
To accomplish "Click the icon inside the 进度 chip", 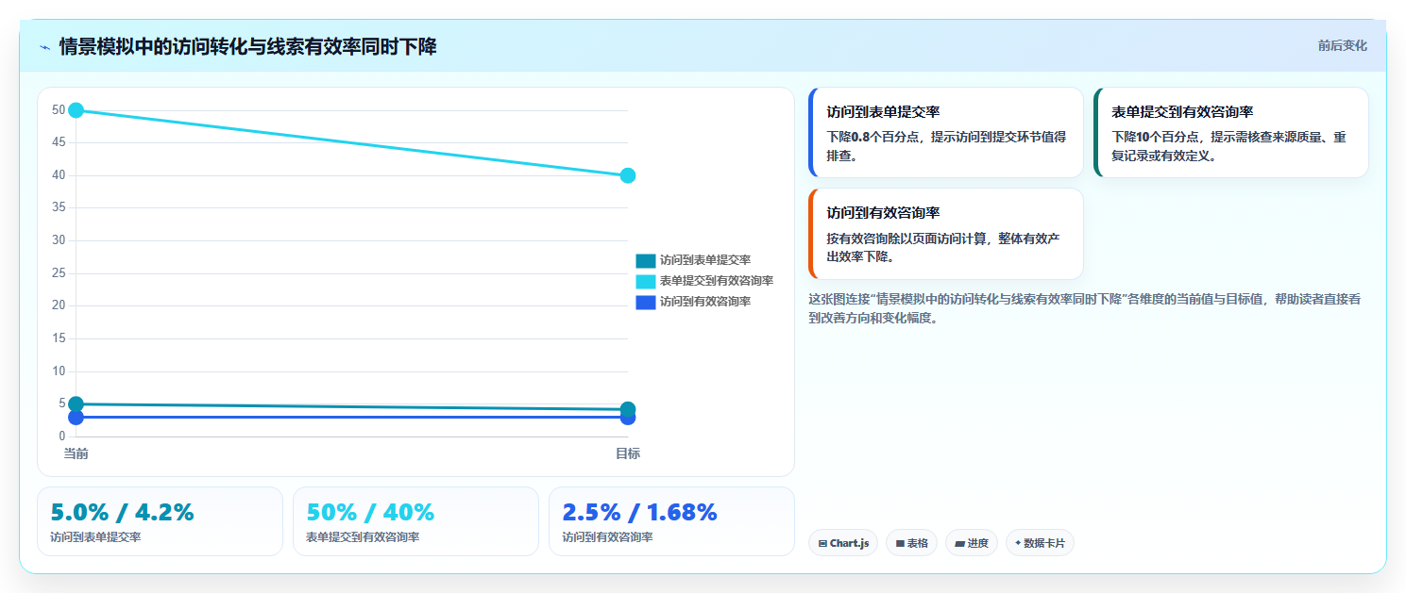I will (x=959, y=543).
